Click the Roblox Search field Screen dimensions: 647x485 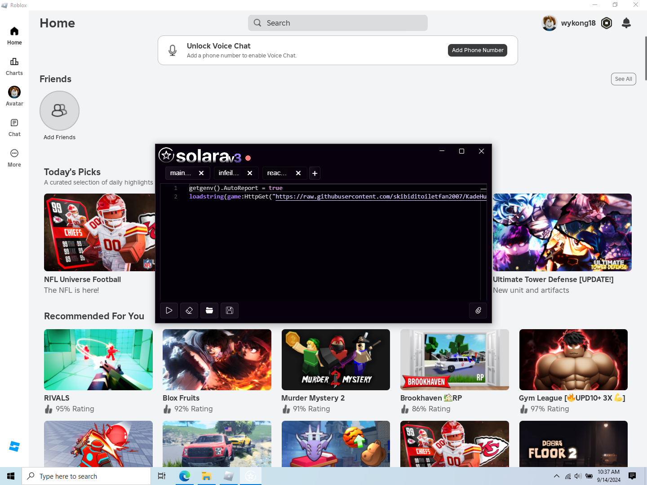tap(338, 23)
